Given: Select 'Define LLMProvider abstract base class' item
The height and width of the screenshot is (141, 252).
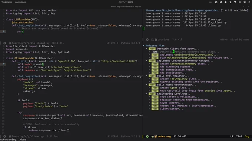Looking at the screenshot, I should pos(189,52).
